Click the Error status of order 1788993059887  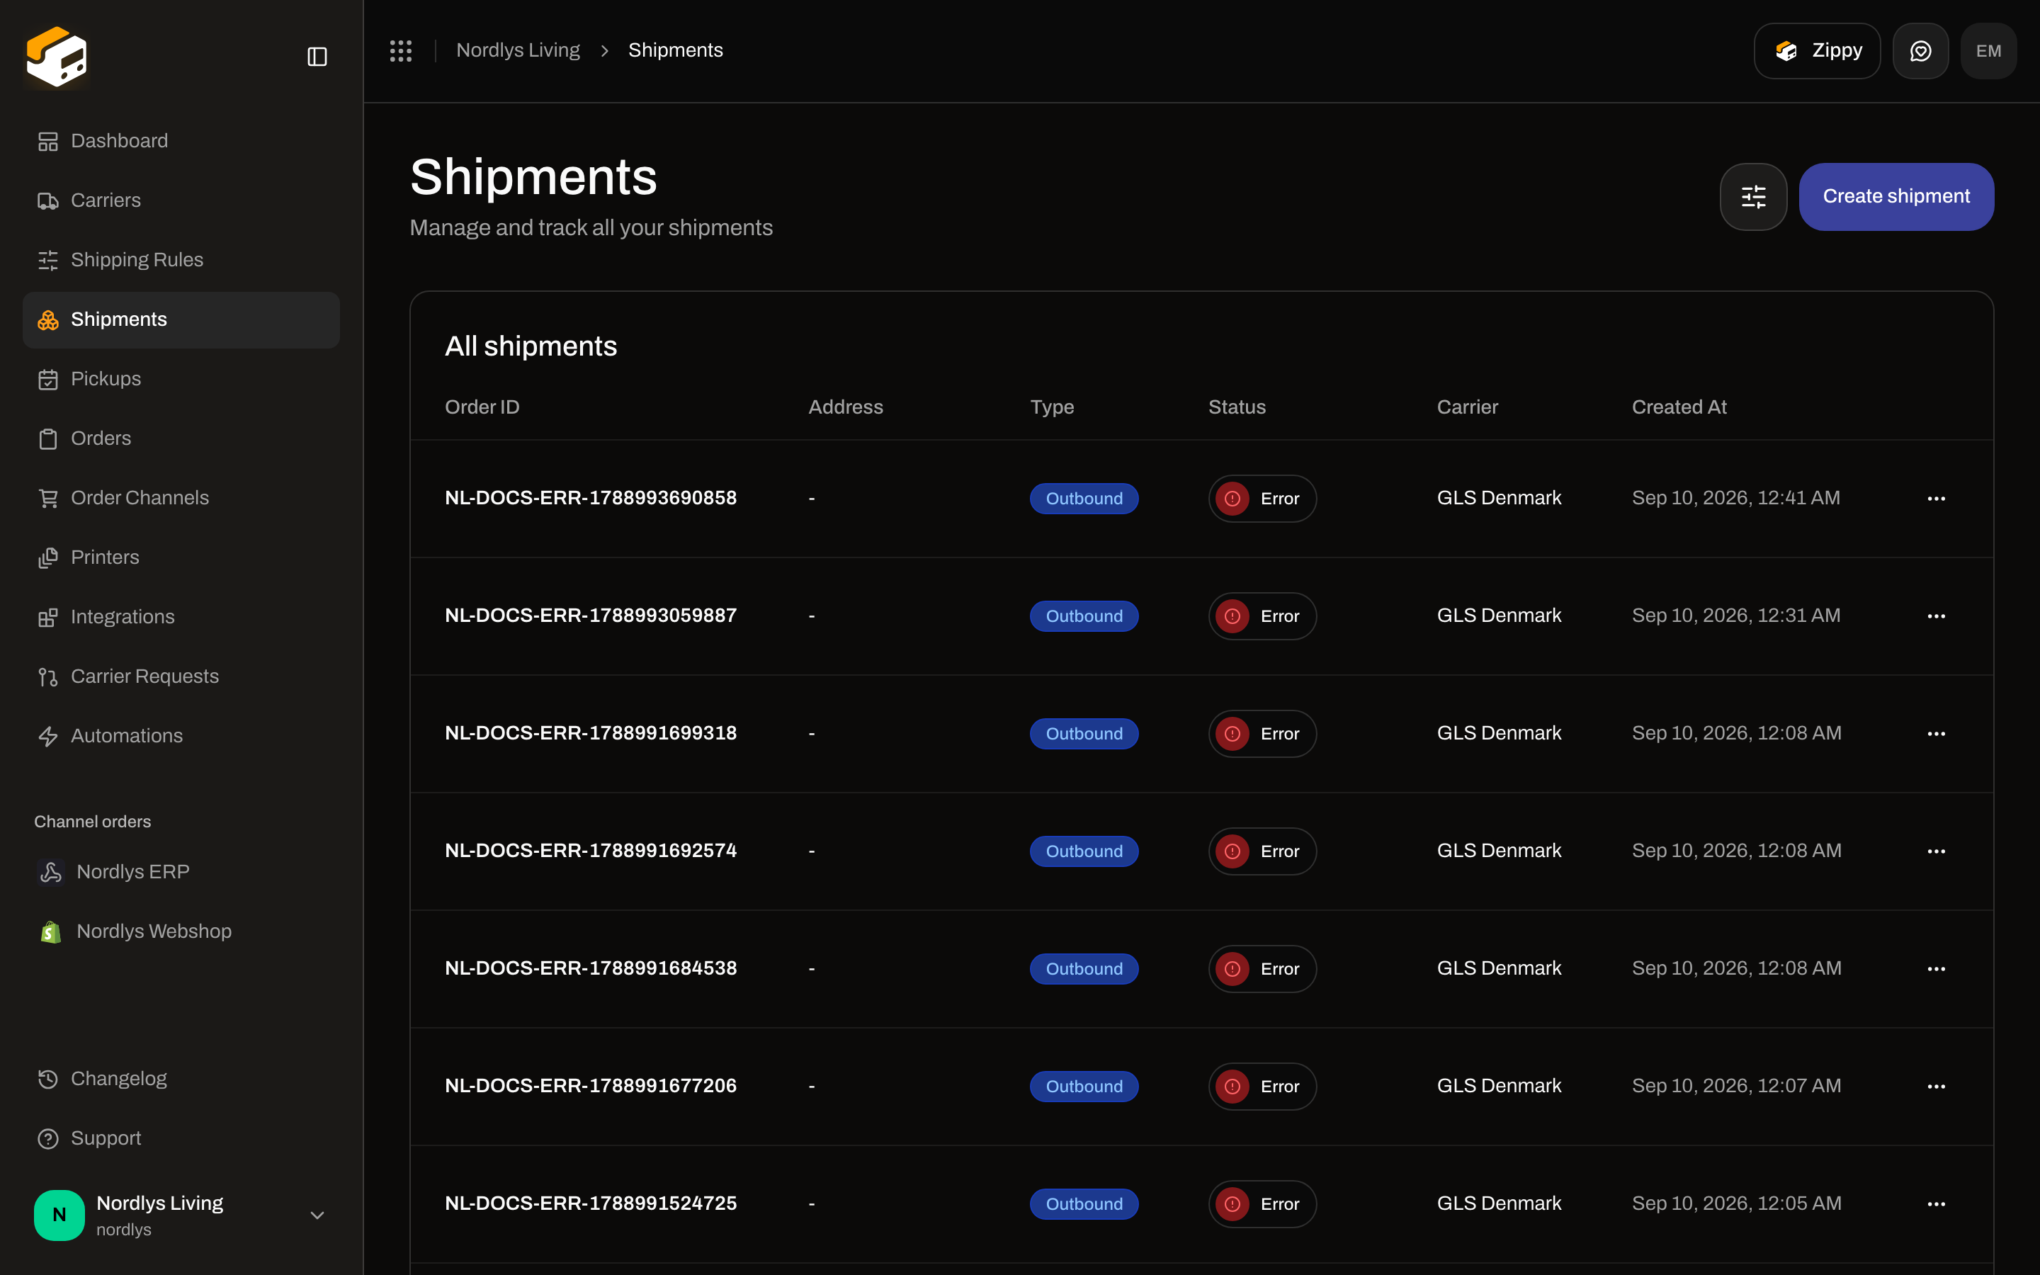click(1262, 616)
